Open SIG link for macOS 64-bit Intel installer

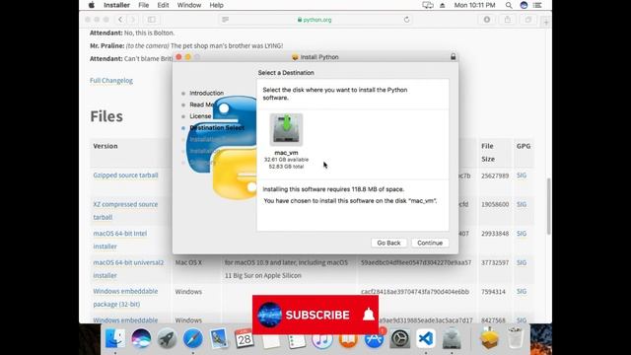point(522,234)
